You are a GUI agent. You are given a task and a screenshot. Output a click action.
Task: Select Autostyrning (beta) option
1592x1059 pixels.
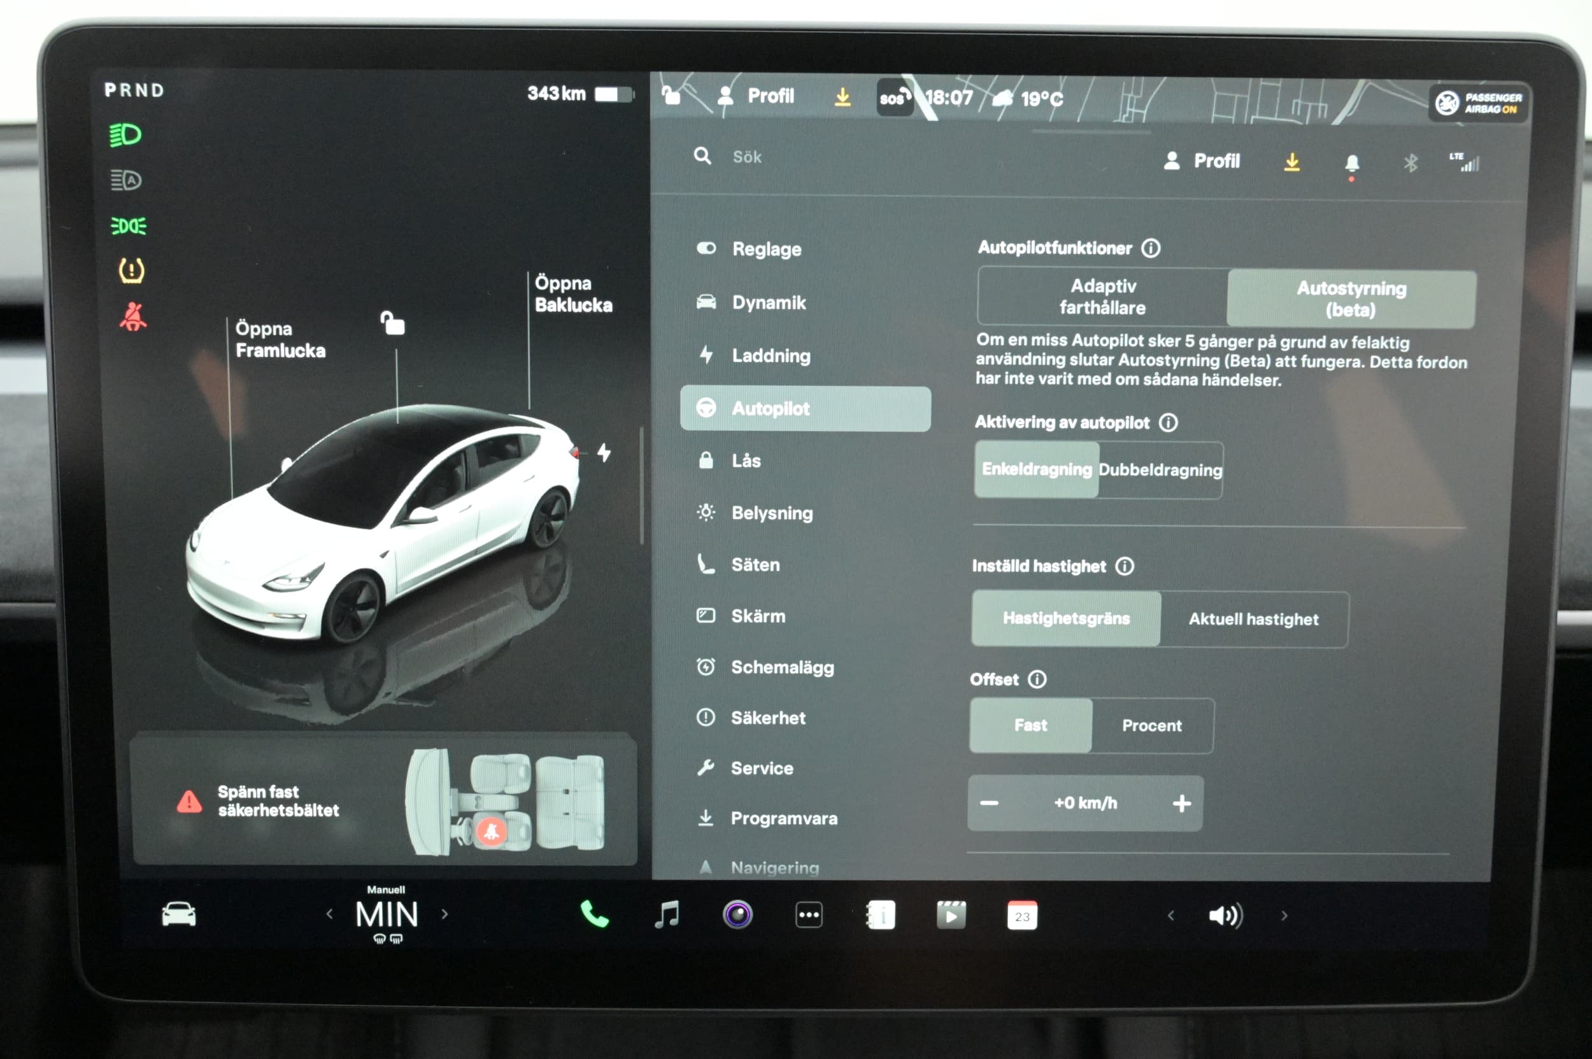pos(1351,299)
